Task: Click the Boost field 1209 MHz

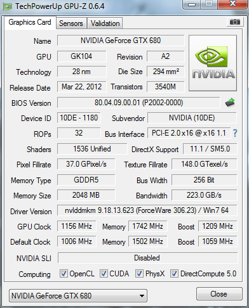Action: click(x=218, y=226)
